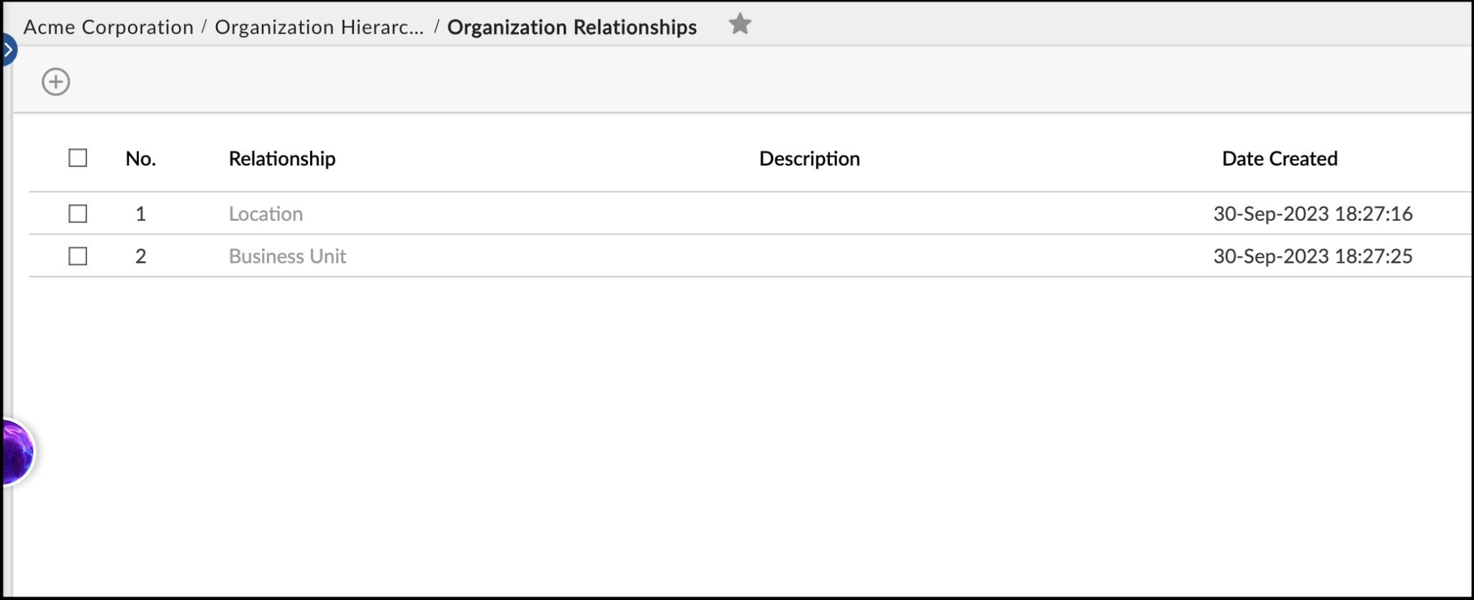Sort by the Relationship column header
The image size is (1474, 600).
pos(281,158)
